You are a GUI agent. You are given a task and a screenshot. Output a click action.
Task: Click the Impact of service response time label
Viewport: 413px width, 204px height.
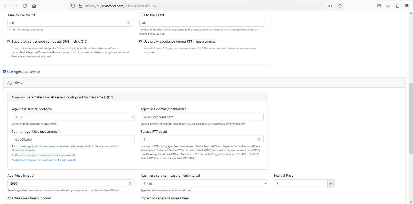165,198
